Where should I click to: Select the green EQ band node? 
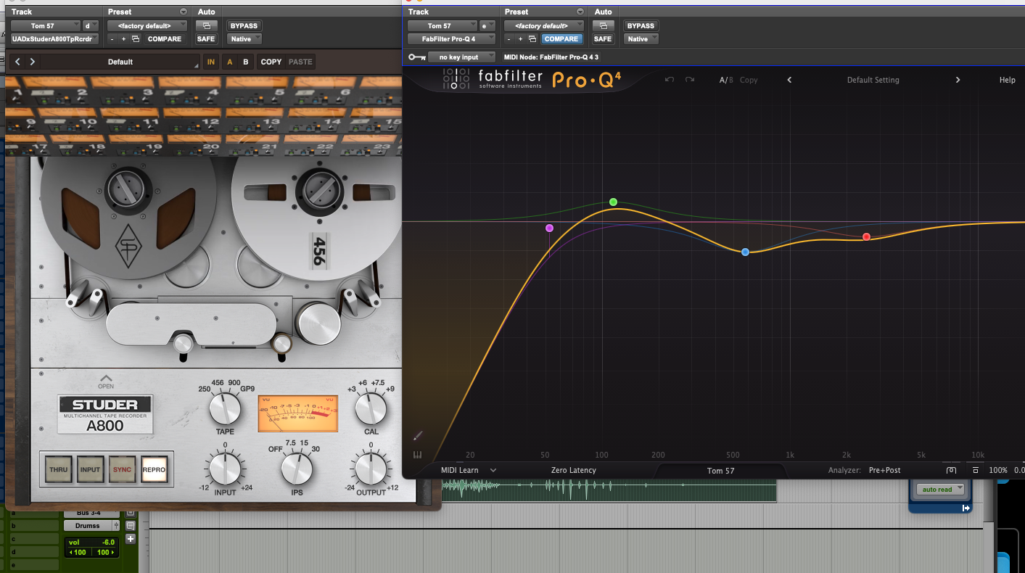[614, 202]
